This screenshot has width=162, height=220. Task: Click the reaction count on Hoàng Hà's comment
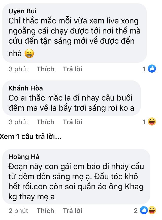pos(136,211)
